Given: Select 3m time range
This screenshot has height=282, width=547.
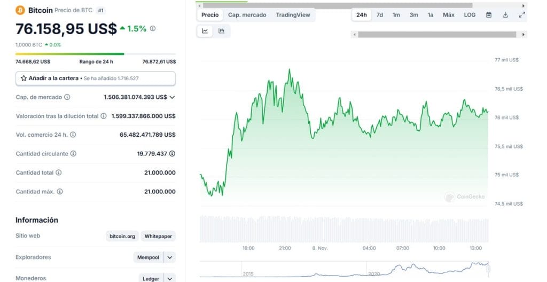Looking at the screenshot, I should click(414, 15).
